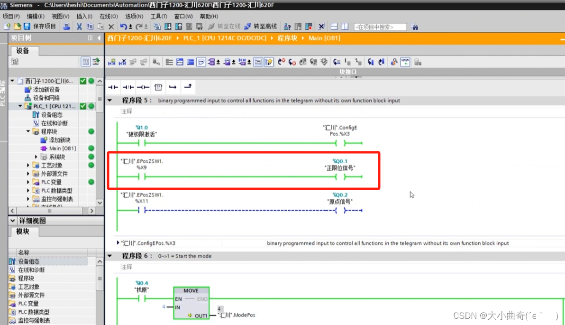This screenshot has width=565, height=325.
Task: Click the 在项目中搜索 search field
Action: [380, 27]
